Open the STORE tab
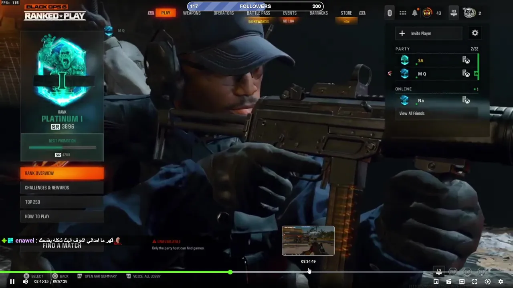This screenshot has height=288, width=513. click(x=346, y=13)
